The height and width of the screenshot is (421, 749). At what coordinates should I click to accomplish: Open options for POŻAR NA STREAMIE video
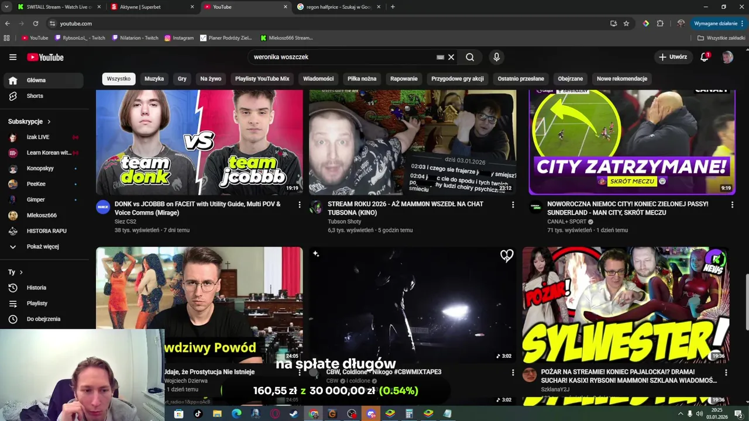coord(726,372)
